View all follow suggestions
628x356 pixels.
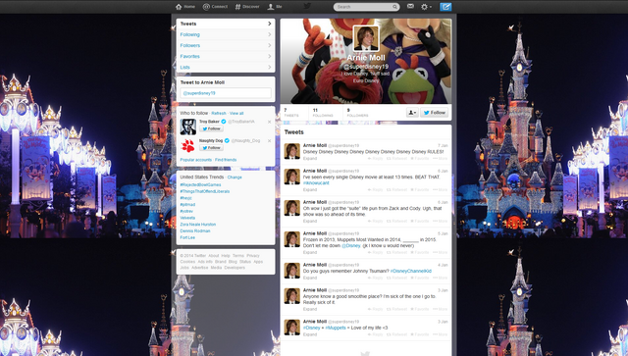pos(236,114)
